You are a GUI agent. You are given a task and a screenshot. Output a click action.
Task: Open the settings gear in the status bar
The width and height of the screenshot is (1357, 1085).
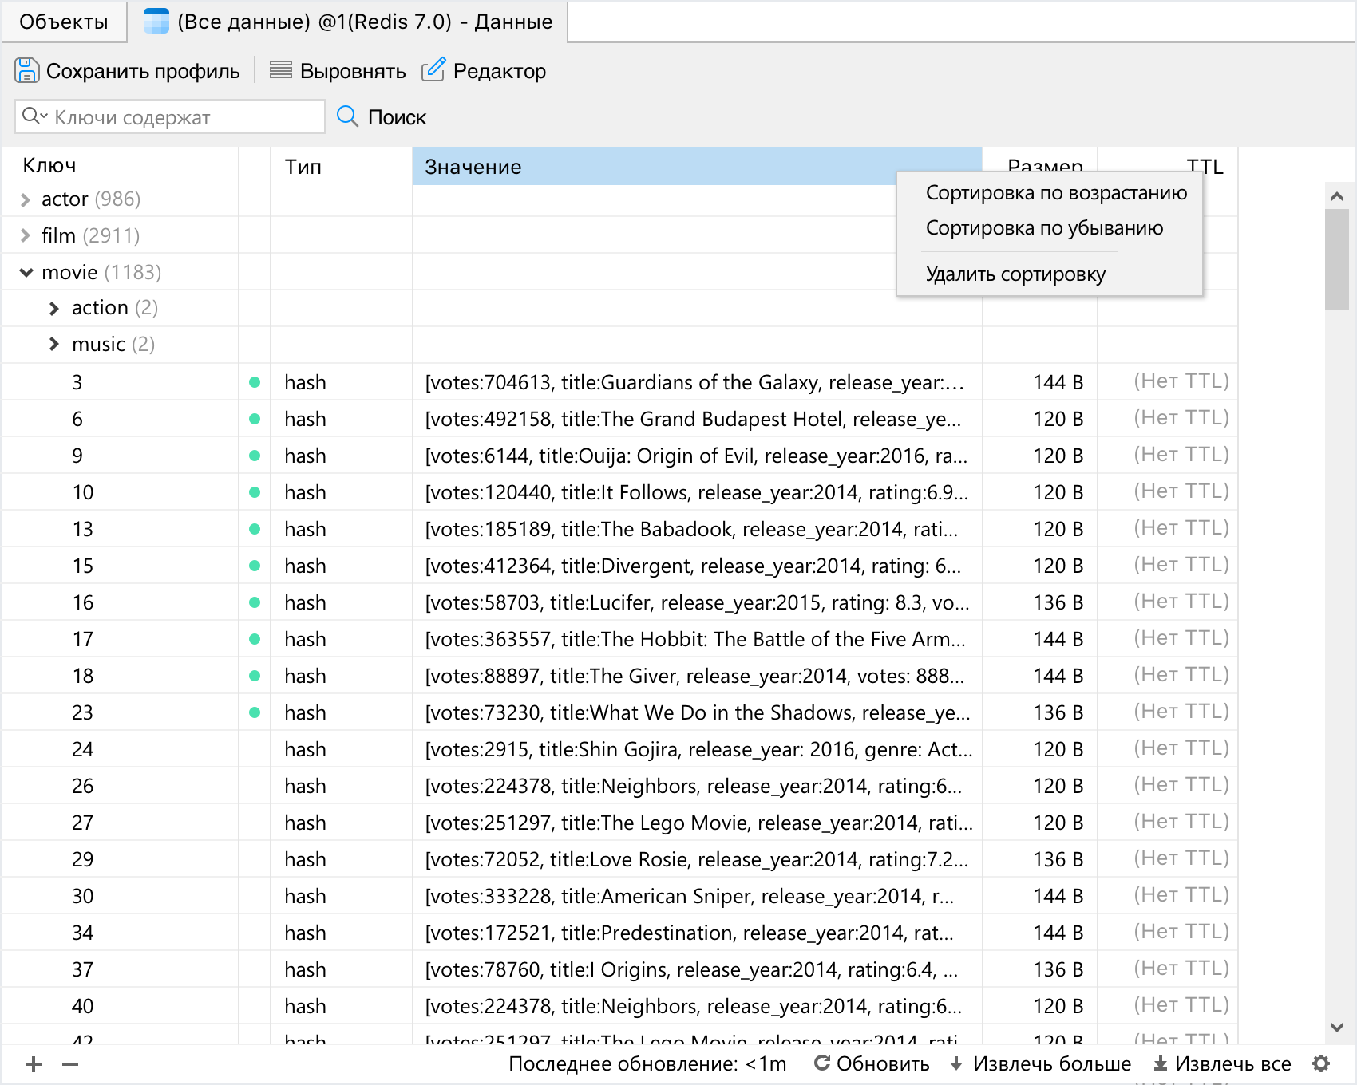coord(1321,1063)
